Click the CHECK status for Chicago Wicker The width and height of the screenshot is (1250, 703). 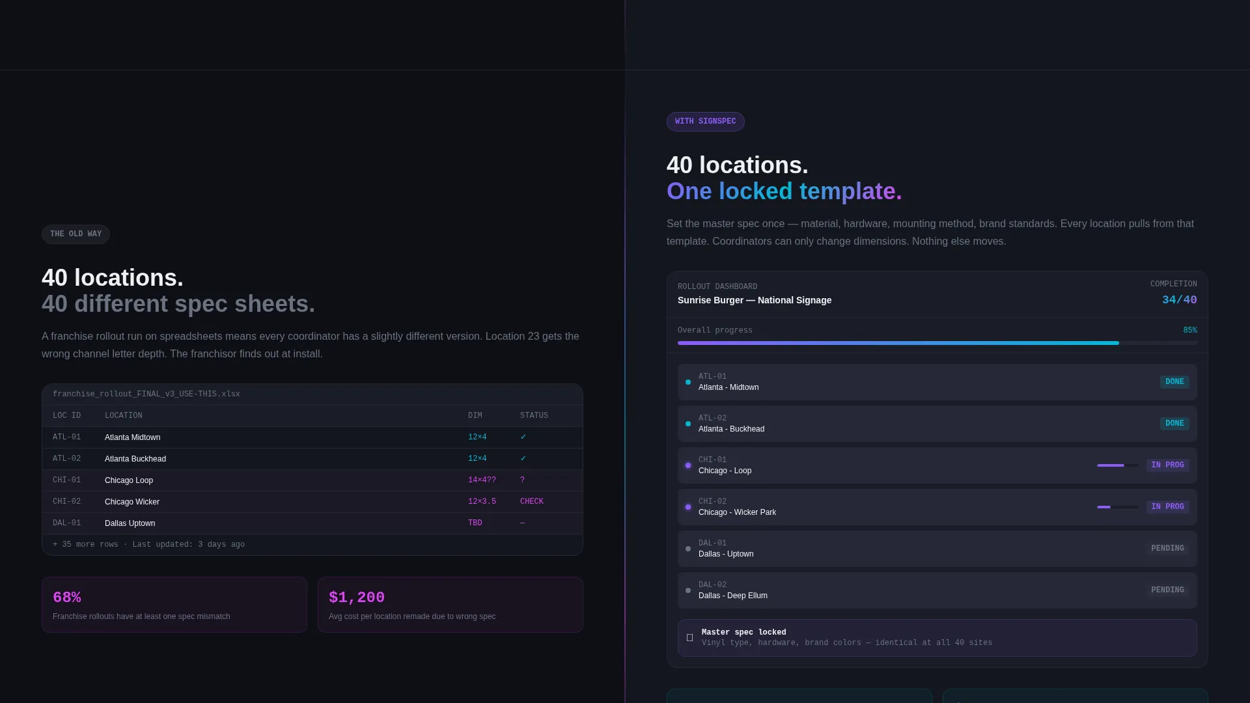(x=532, y=502)
